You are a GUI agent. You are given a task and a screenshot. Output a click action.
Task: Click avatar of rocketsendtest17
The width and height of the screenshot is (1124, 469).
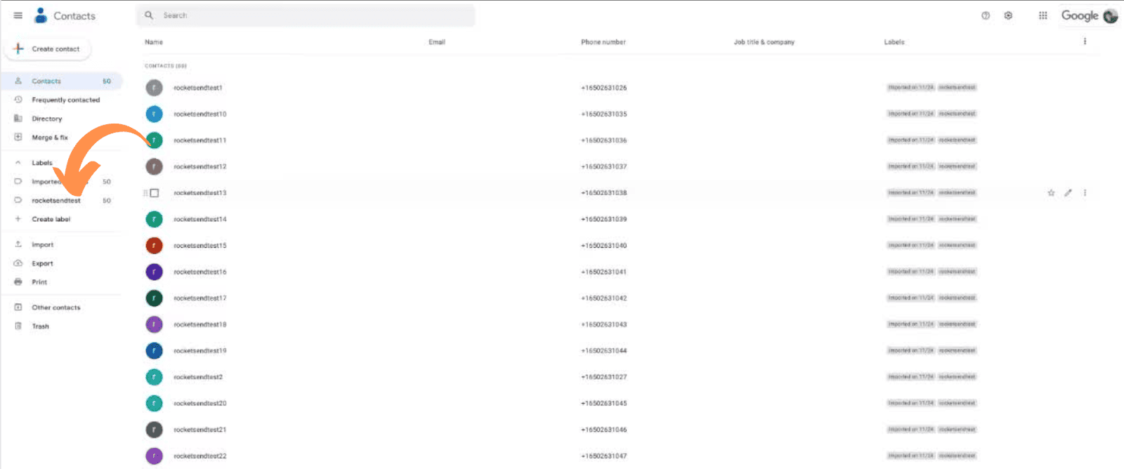coord(154,298)
